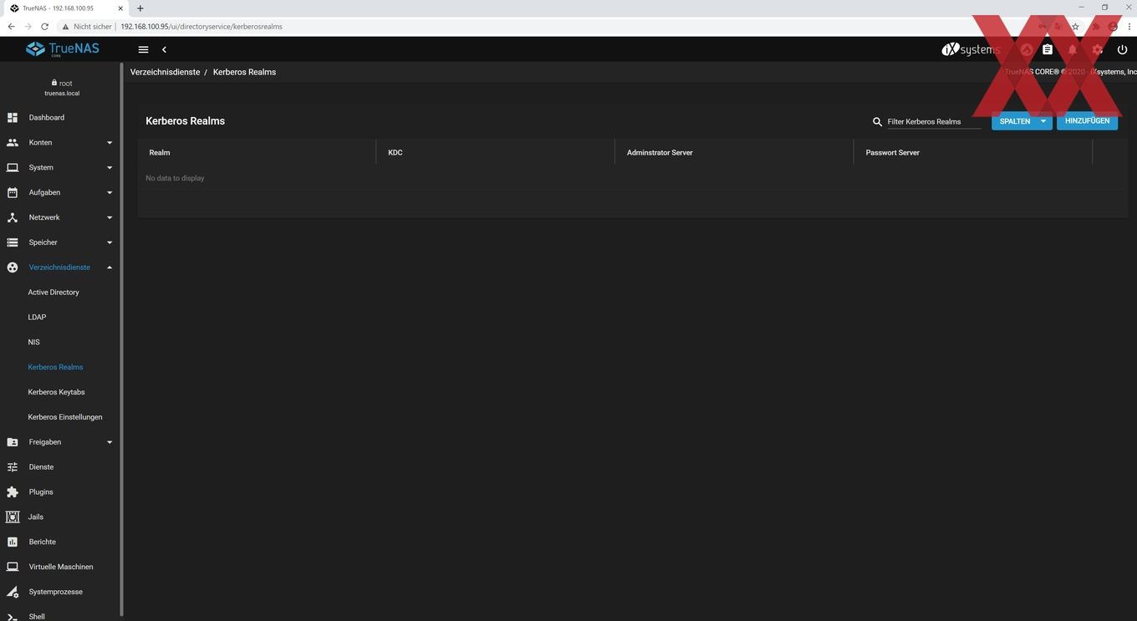Sort by the Realm column header
The height and width of the screenshot is (621, 1137).
click(160, 153)
